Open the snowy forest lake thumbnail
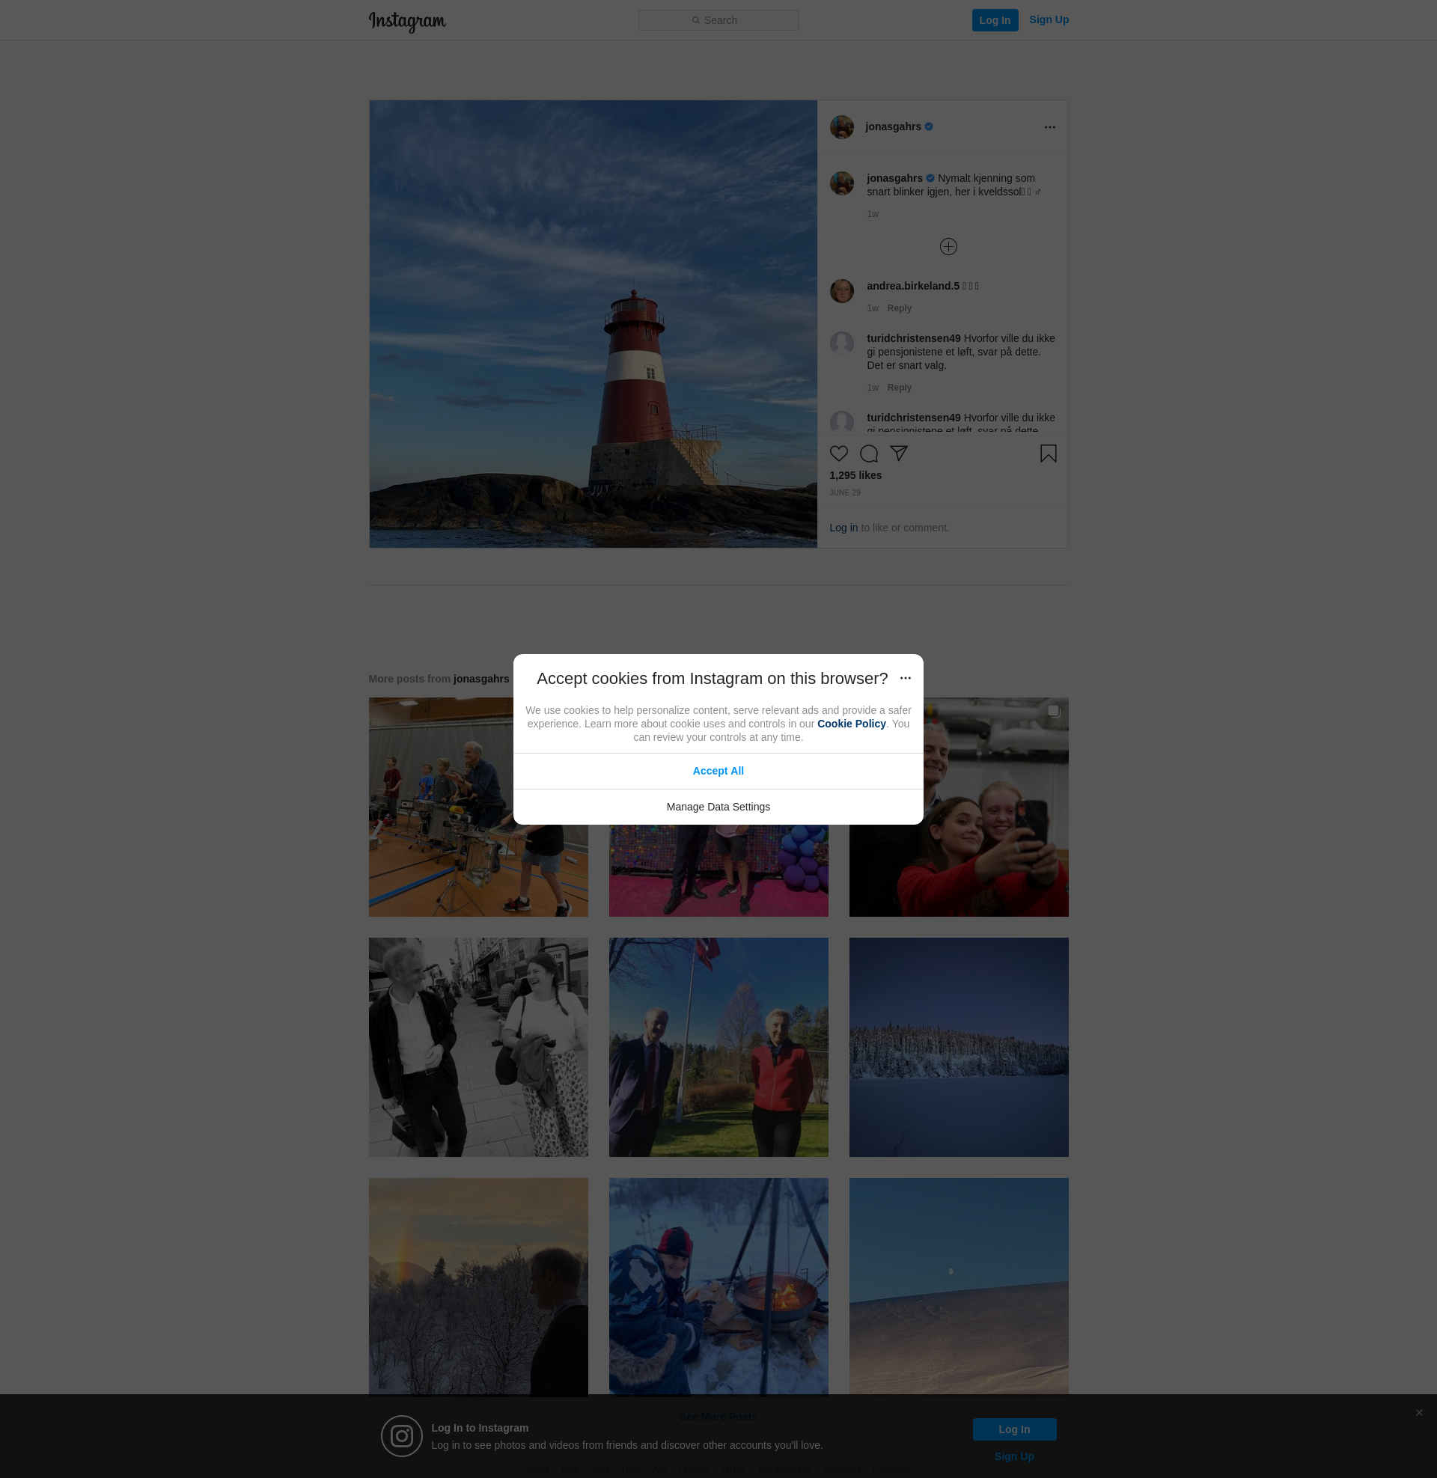The image size is (1437, 1478). tap(958, 1047)
